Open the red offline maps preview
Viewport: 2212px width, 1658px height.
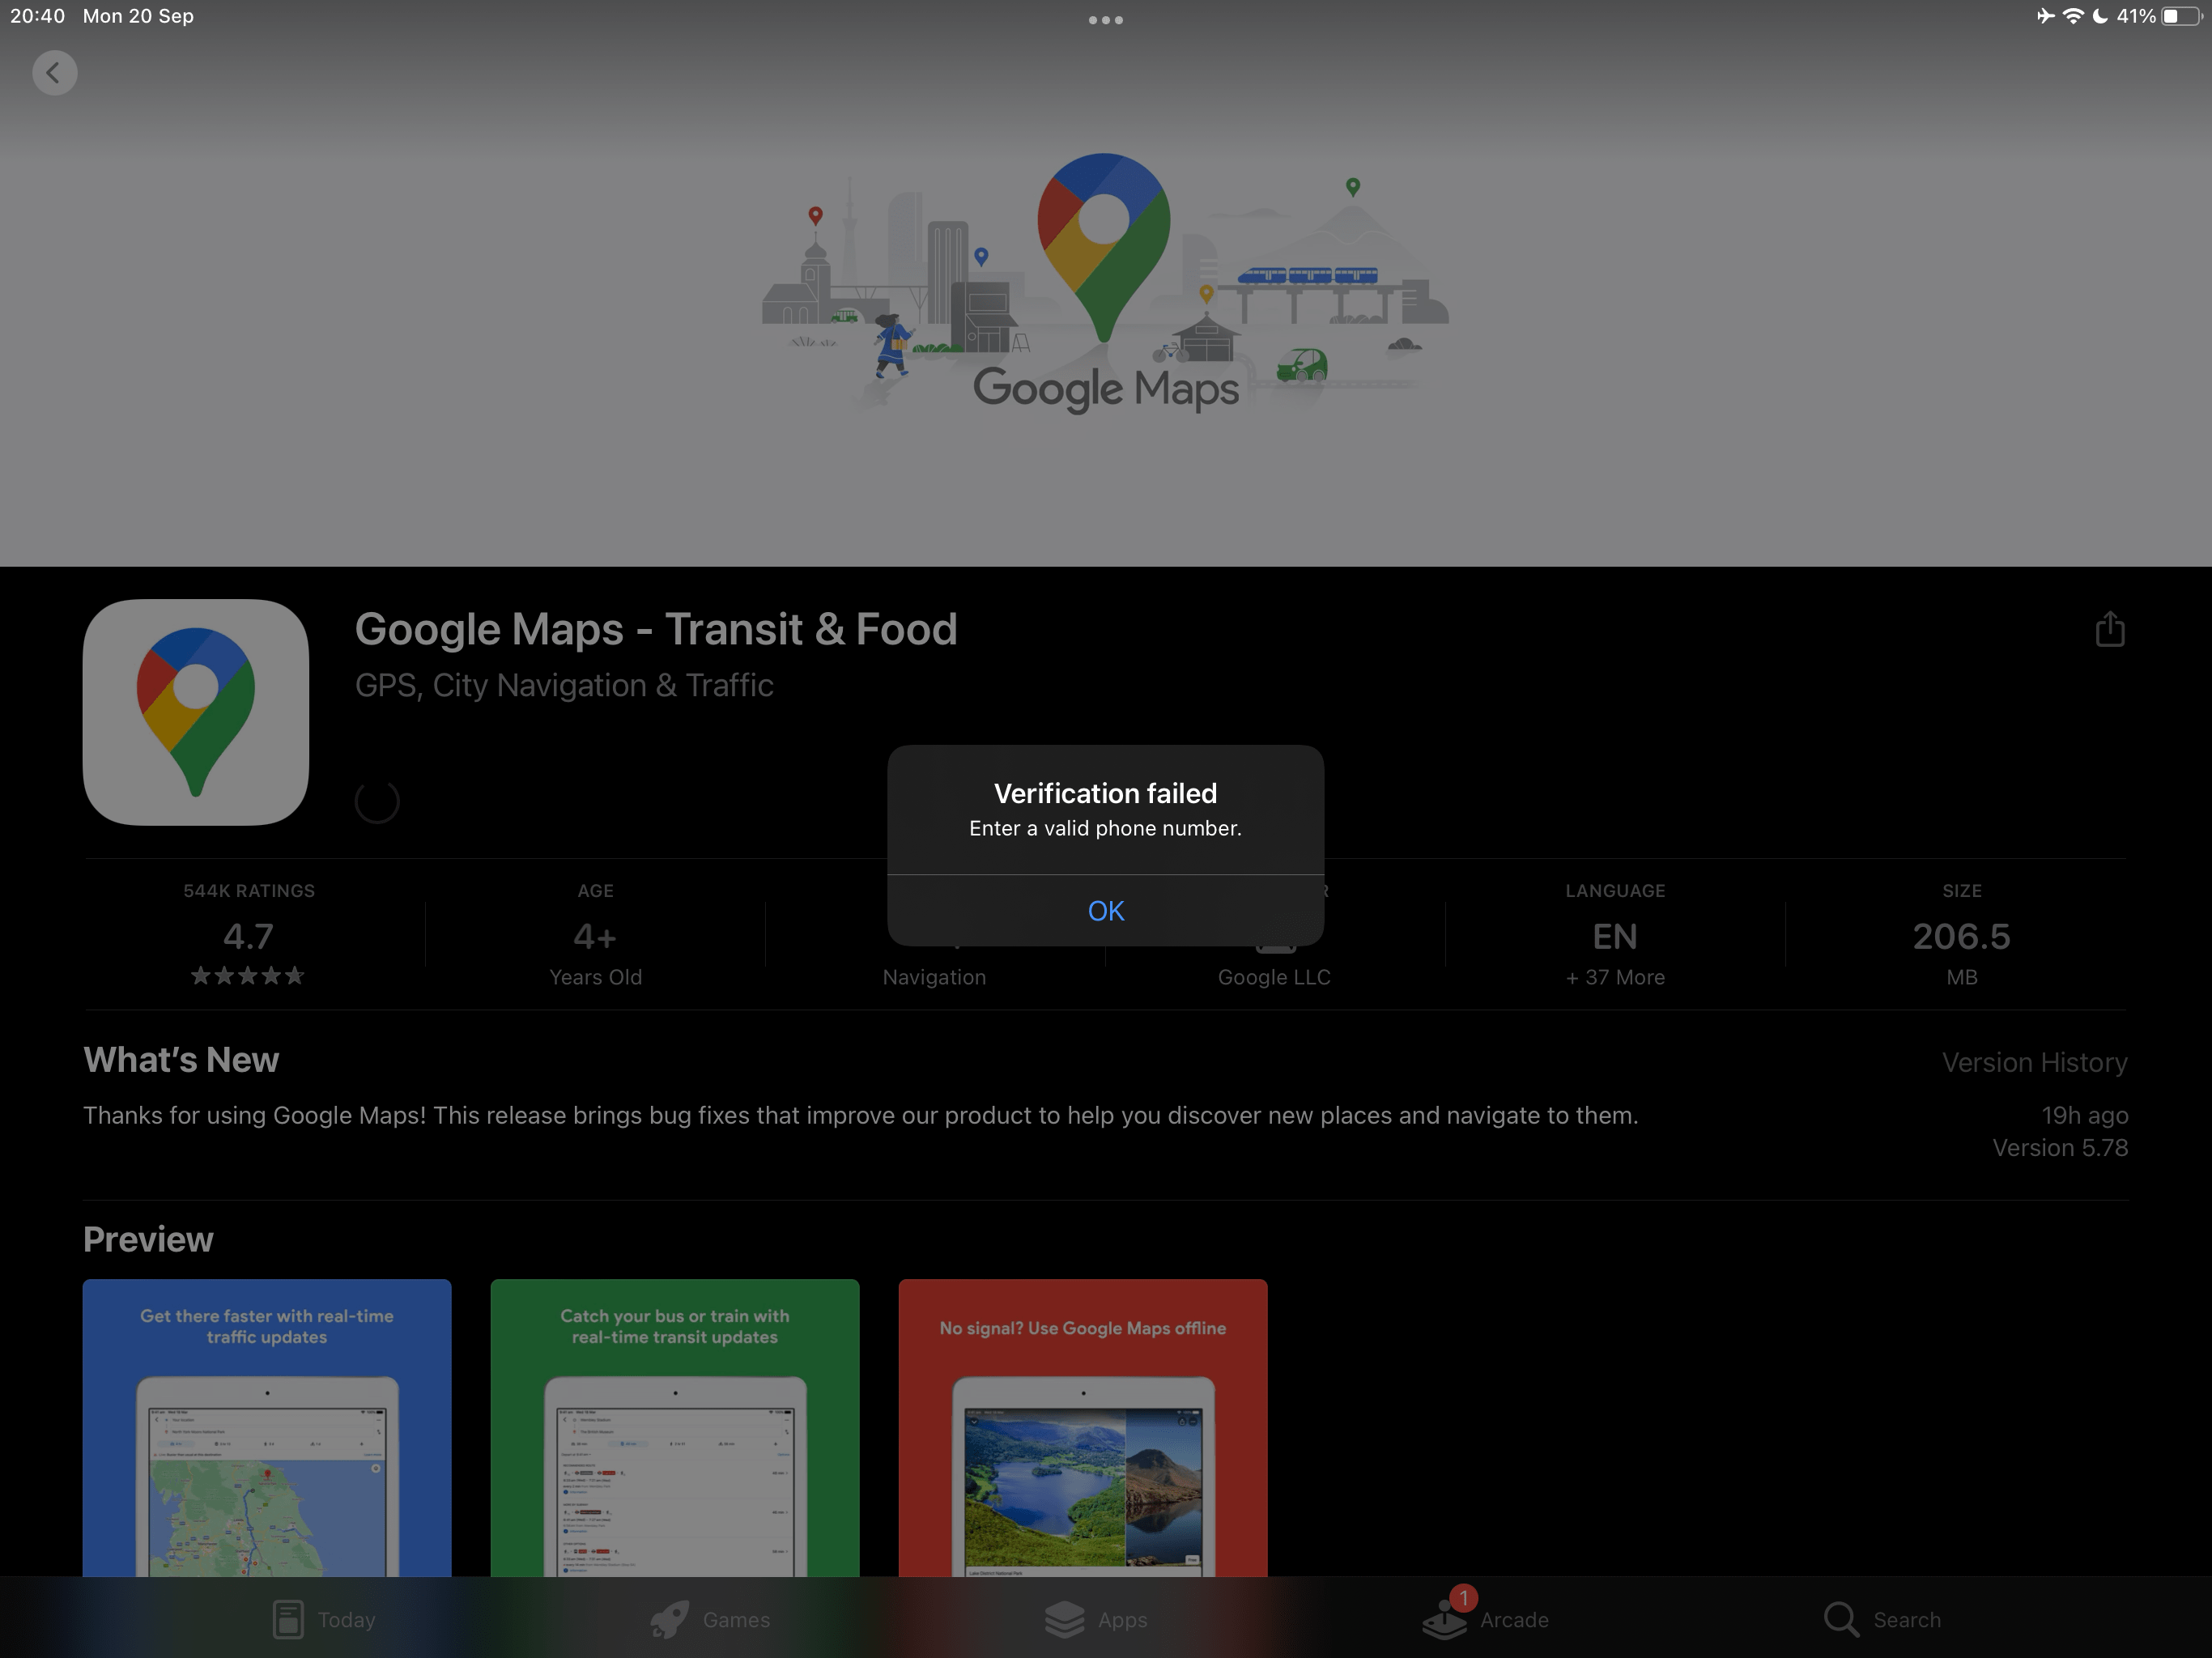(x=1083, y=1428)
